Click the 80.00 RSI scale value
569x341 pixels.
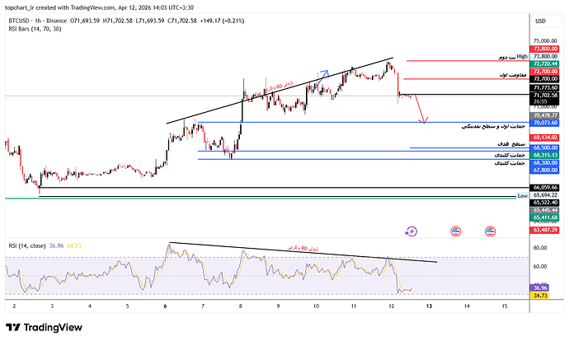[x=540, y=248]
